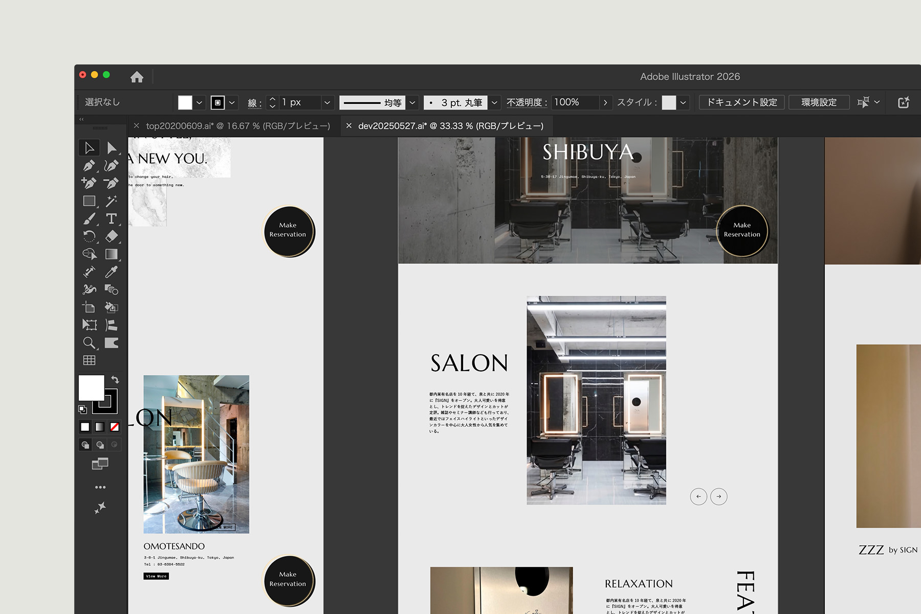Image resolution: width=921 pixels, height=614 pixels.
Task: Close the top20200609.ai tab
Action: coord(137,126)
